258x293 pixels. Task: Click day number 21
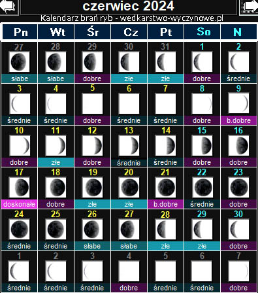point(165,172)
